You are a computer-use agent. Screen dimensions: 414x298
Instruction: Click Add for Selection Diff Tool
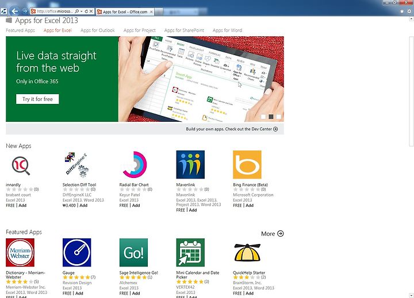pos(83,205)
